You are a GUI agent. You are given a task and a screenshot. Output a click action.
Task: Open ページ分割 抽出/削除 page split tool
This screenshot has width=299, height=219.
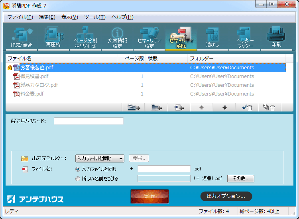pyautogui.click(x=85, y=38)
